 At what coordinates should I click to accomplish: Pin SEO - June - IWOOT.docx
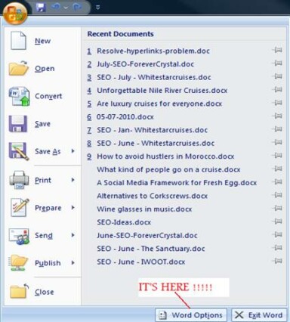(277, 261)
